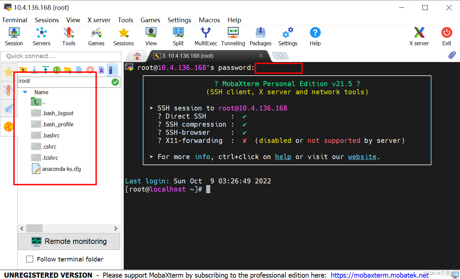Open a new tab with plus button

[x=280, y=56]
